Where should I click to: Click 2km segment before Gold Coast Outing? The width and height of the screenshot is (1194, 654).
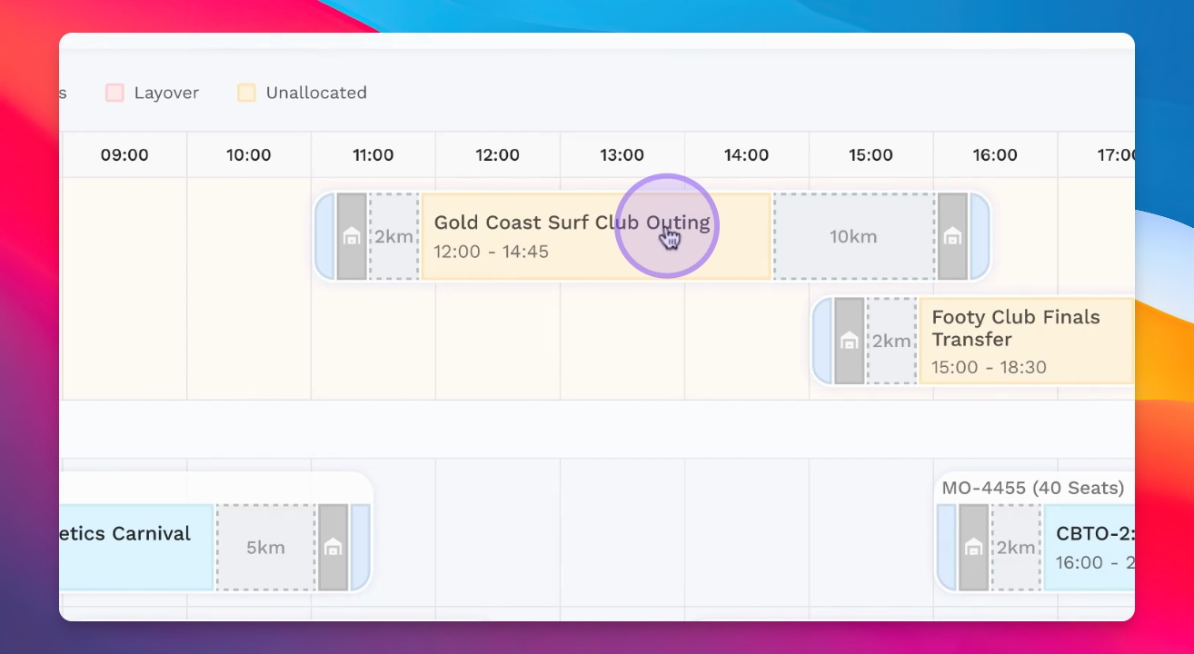(393, 236)
